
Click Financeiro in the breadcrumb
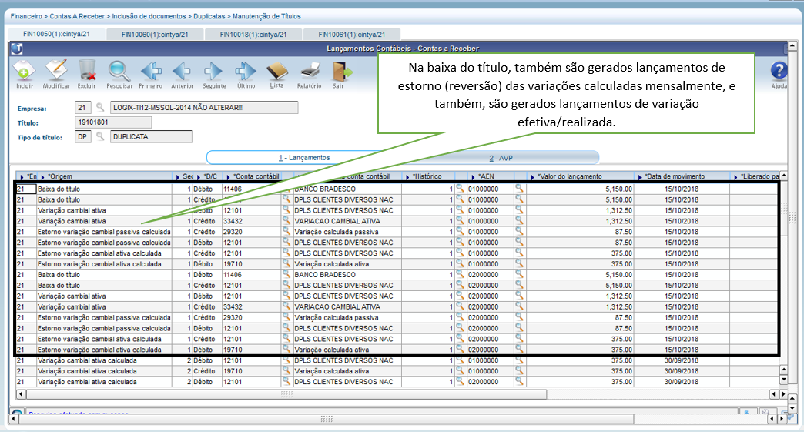click(x=26, y=16)
